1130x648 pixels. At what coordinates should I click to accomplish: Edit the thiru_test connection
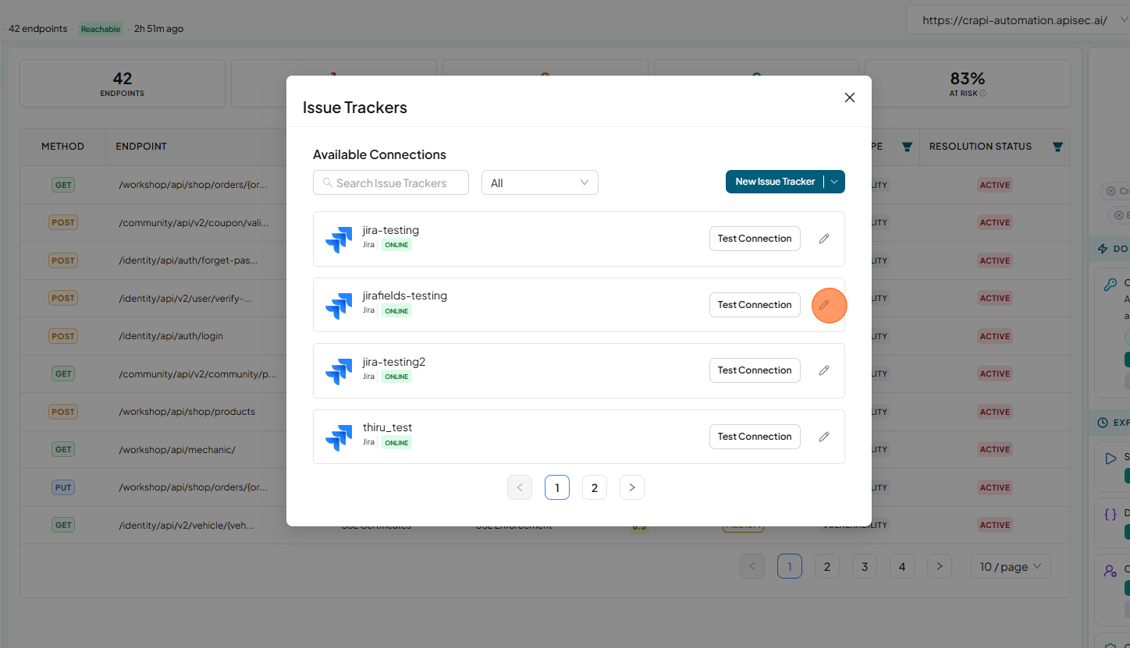pyautogui.click(x=824, y=437)
